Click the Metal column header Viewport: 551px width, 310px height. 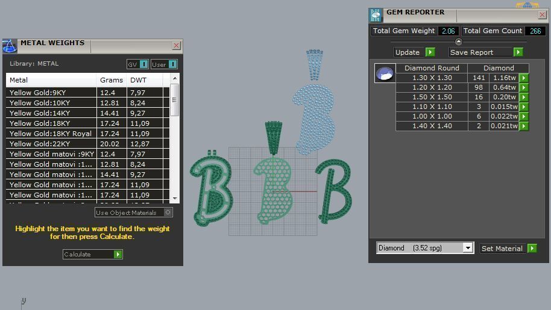click(x=51, y=80)
